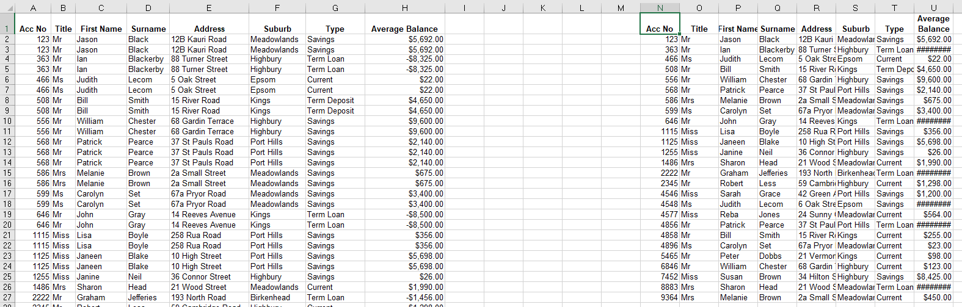Select row 14 header
The width and height of the screenshot is (962, 307).
[7, 162]
